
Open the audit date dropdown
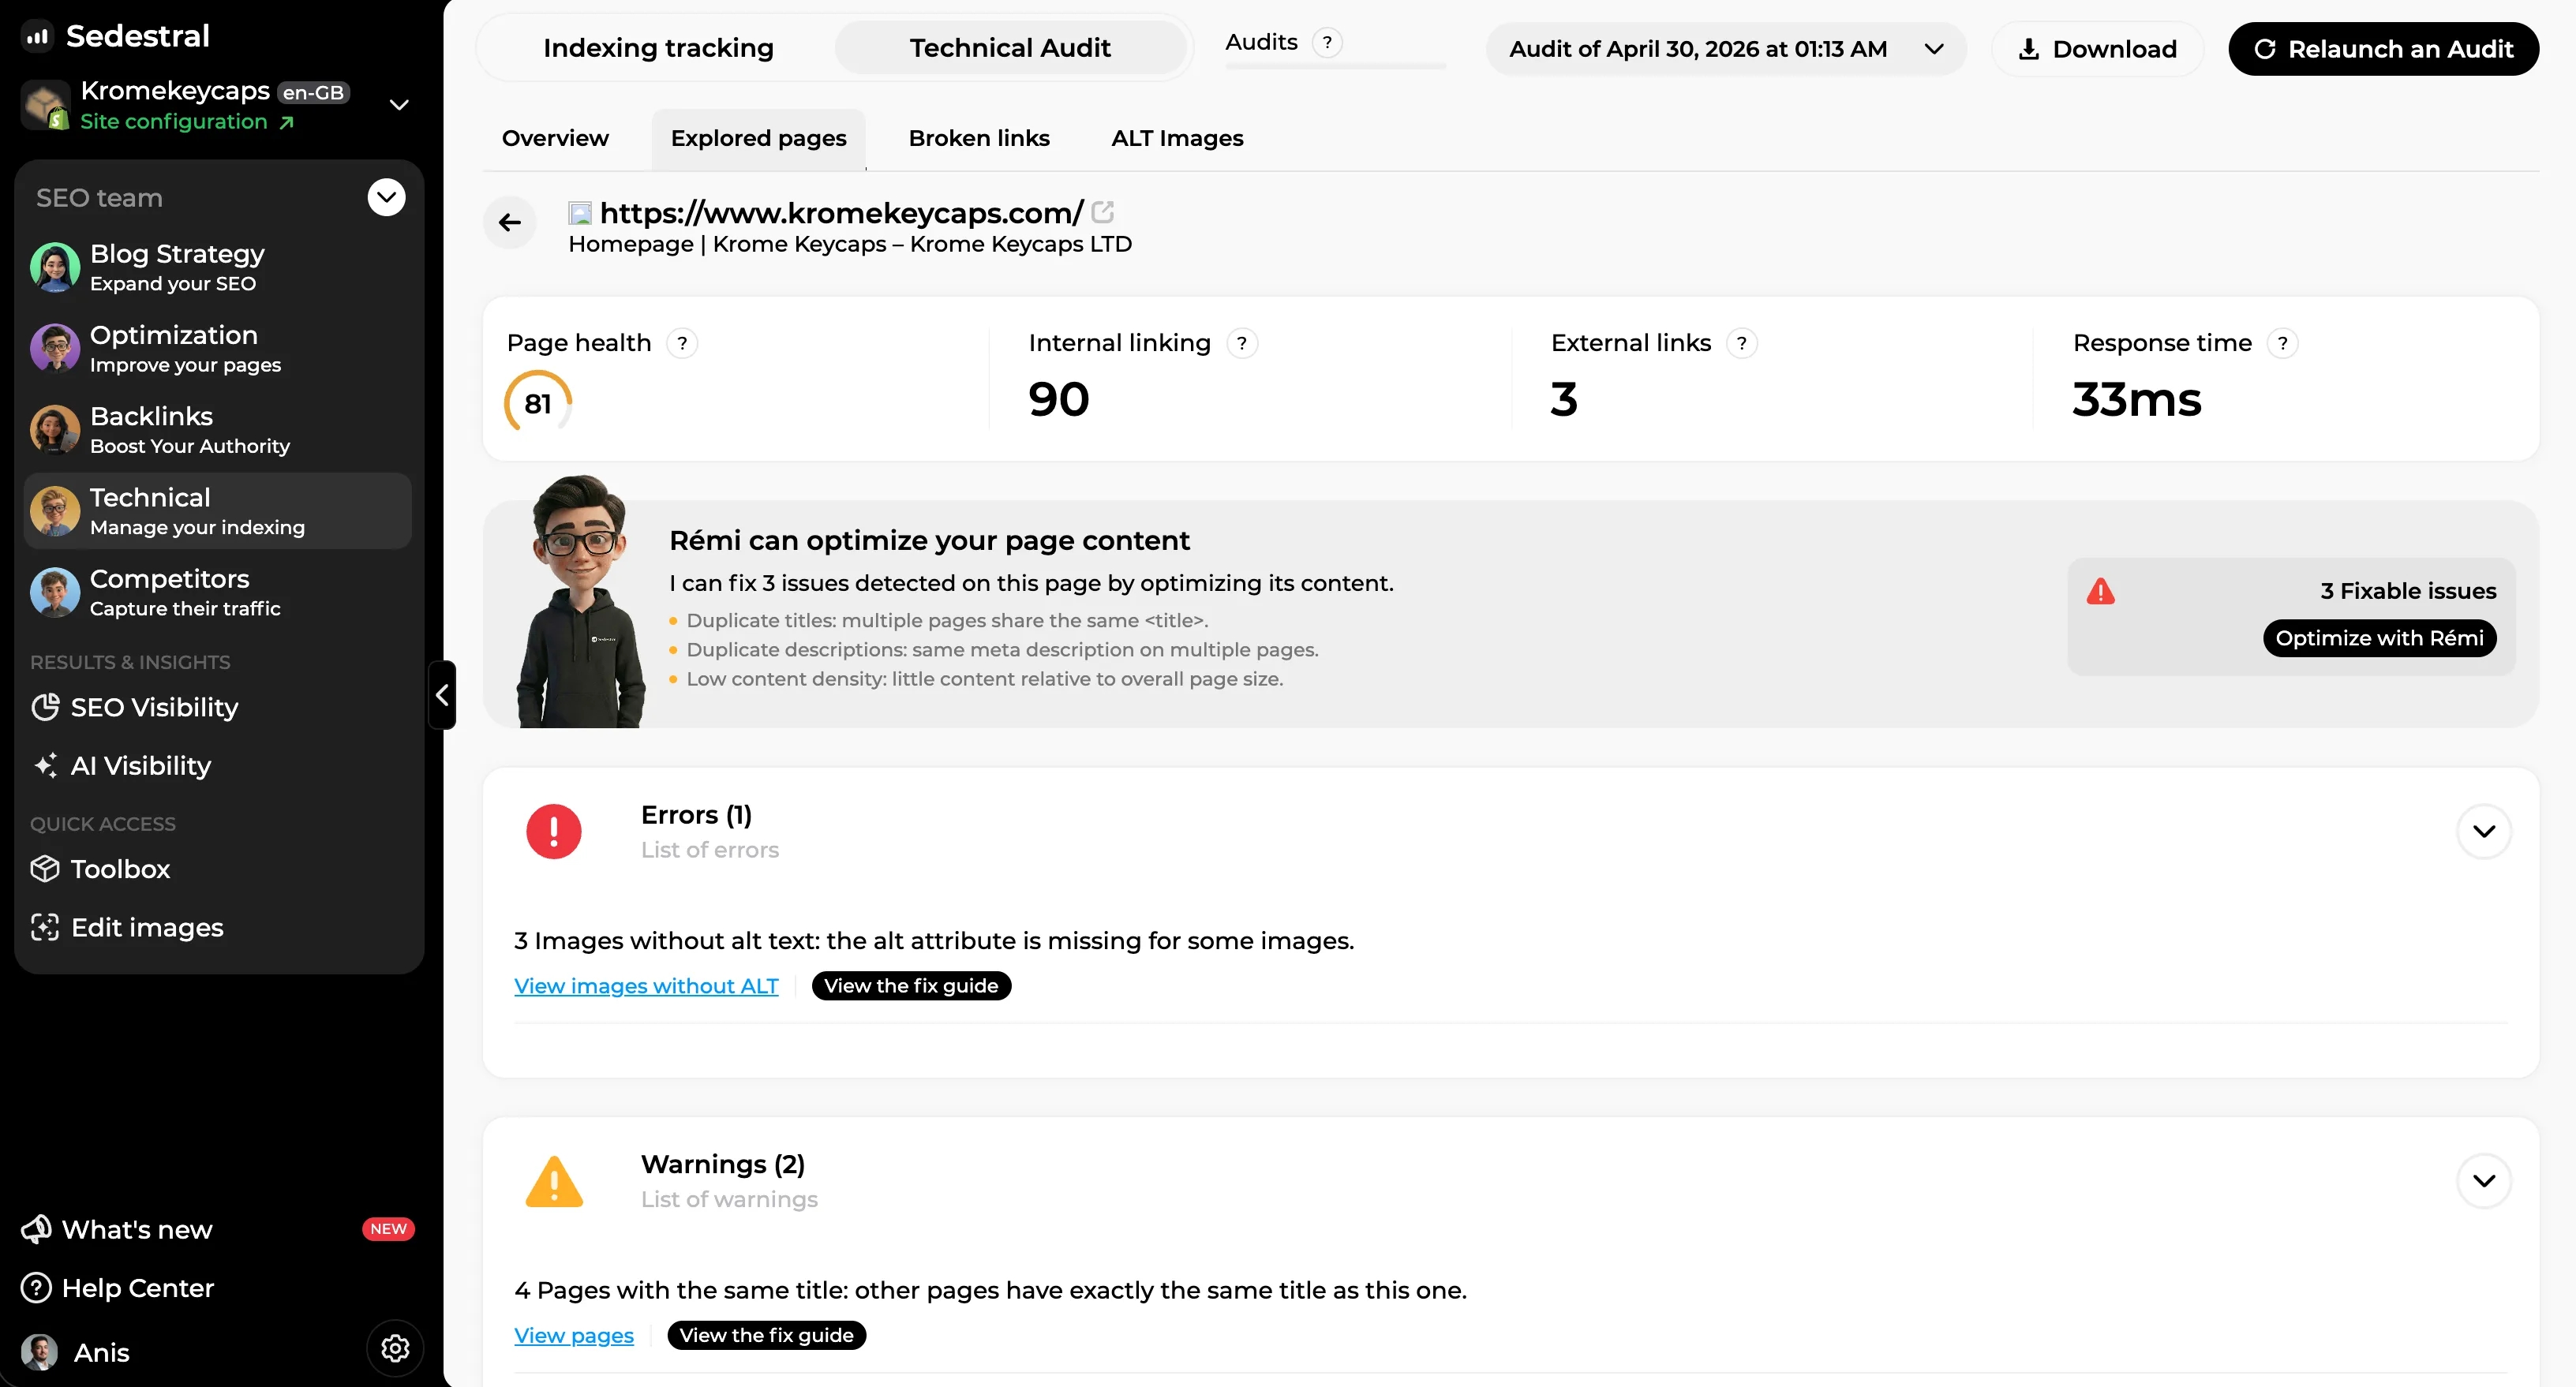(1726, 49)
